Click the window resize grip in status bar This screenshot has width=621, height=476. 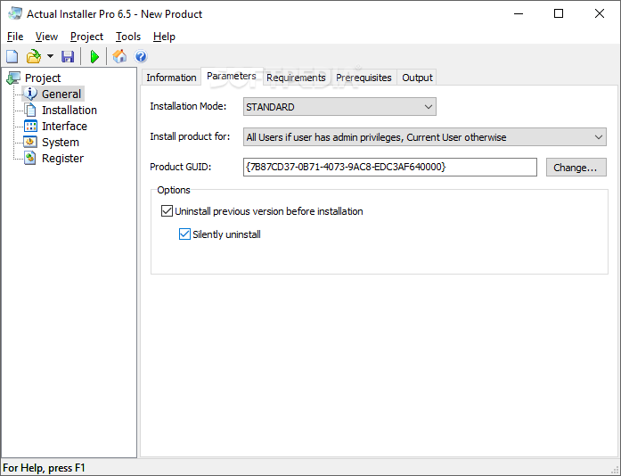click(x=616, y=471)
